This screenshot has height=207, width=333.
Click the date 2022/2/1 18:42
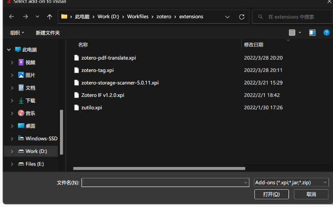(x=262, y=95)
